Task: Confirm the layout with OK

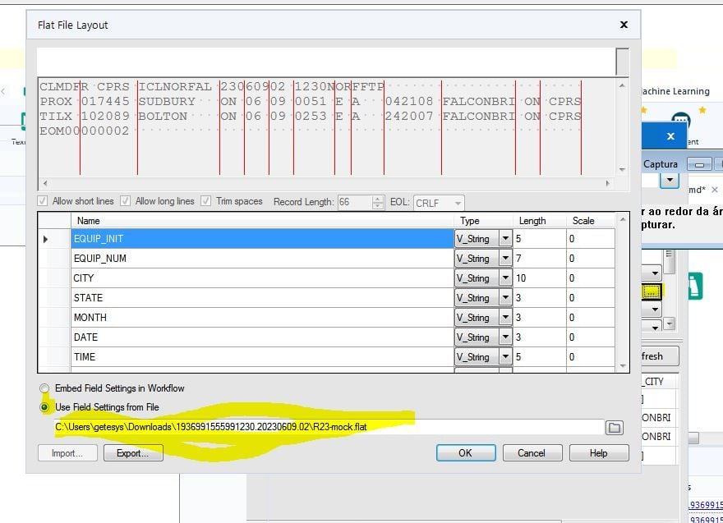Action: 466,453
